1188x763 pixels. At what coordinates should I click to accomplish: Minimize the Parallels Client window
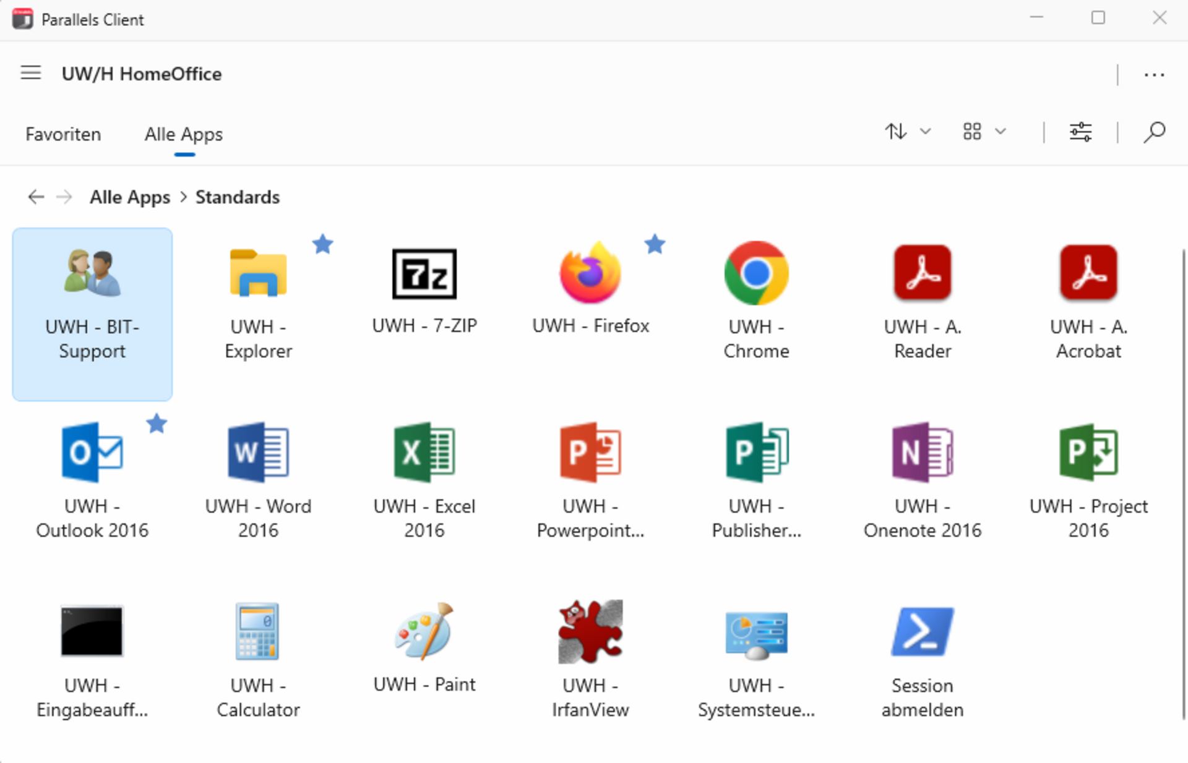(1037, 18)
